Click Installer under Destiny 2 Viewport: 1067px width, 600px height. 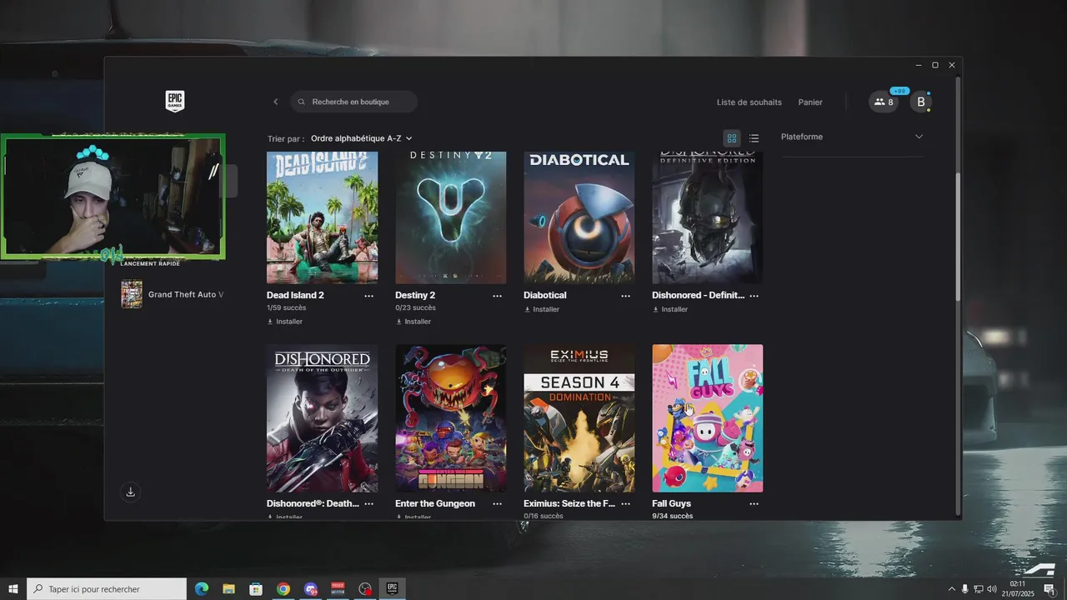point(413,322)
